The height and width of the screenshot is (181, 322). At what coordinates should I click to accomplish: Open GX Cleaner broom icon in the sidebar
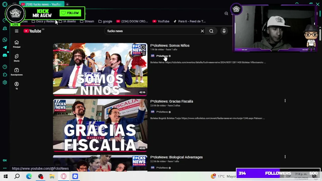tap(5, 28)
